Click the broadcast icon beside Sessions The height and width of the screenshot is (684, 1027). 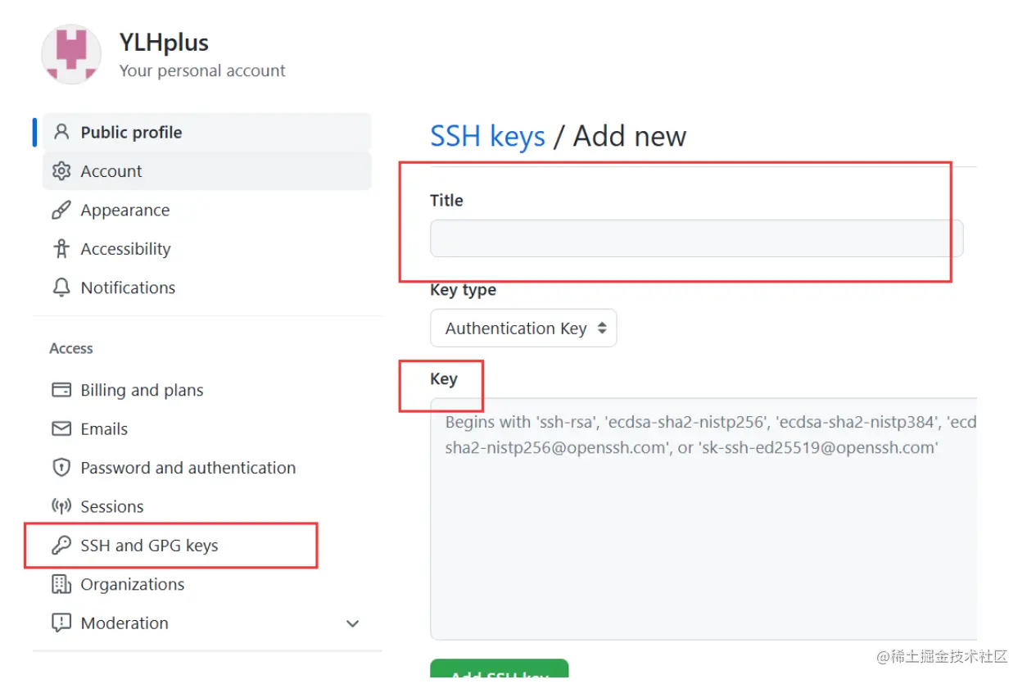[61, 506]
